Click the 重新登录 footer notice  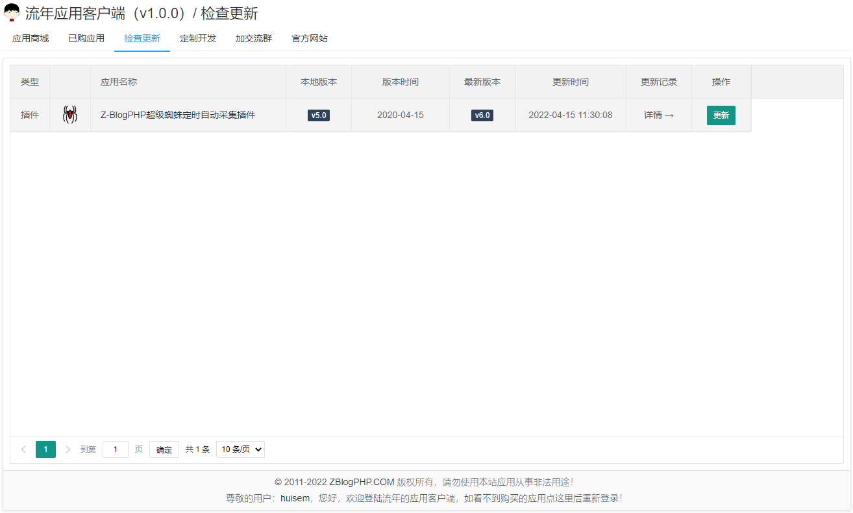click(600, 498)
